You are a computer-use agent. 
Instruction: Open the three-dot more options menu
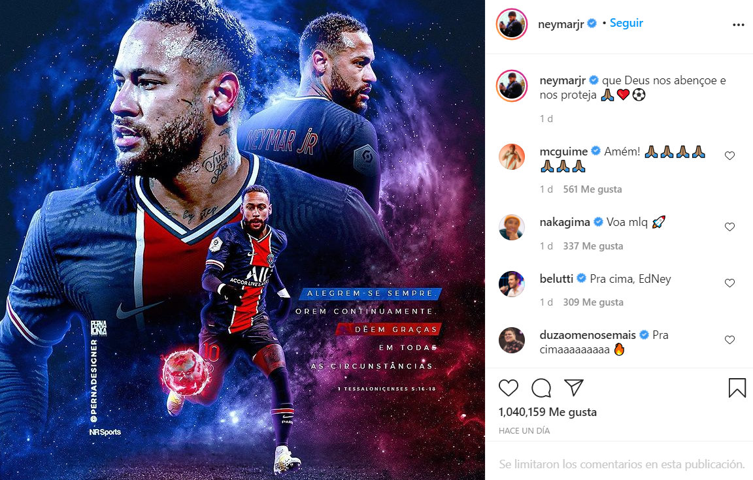pos(738,25)
